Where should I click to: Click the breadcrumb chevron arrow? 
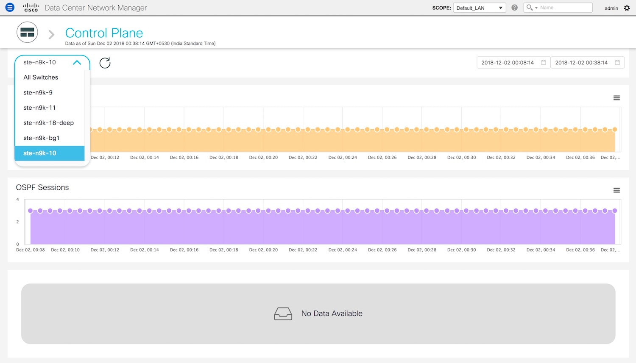coord(51,34)
